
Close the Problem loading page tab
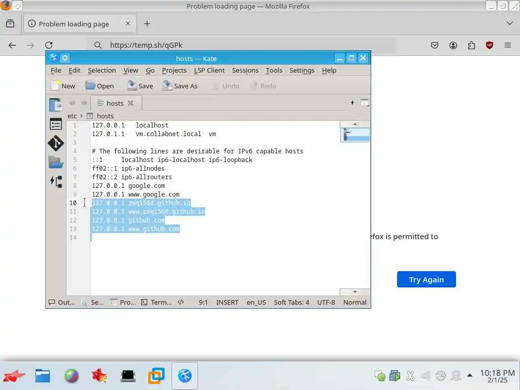(x=127, y=23)
